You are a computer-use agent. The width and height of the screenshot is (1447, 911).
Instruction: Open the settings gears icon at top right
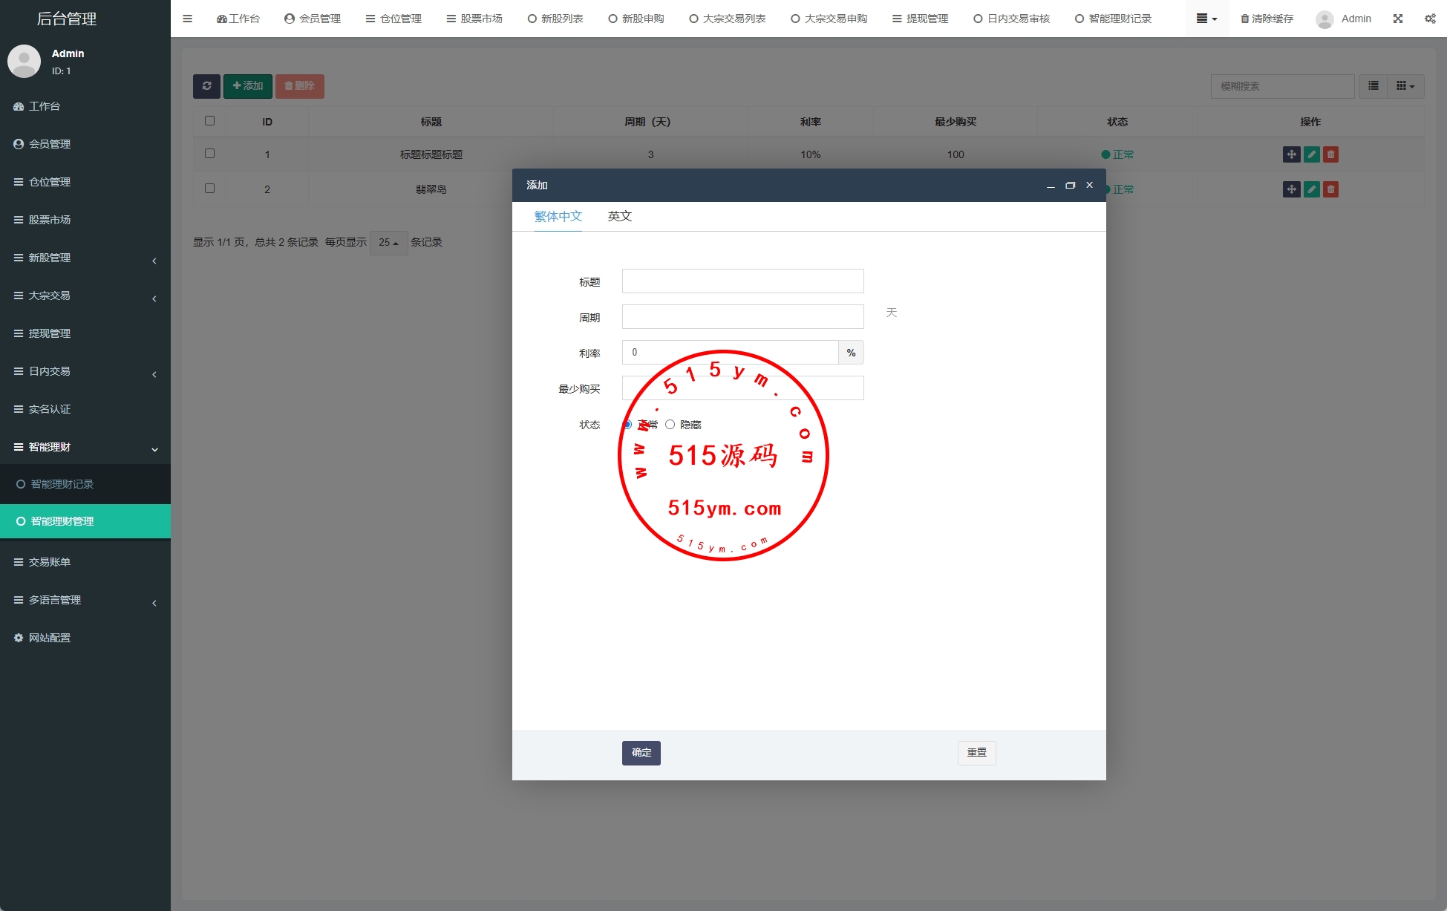[x=1430, y=19]
